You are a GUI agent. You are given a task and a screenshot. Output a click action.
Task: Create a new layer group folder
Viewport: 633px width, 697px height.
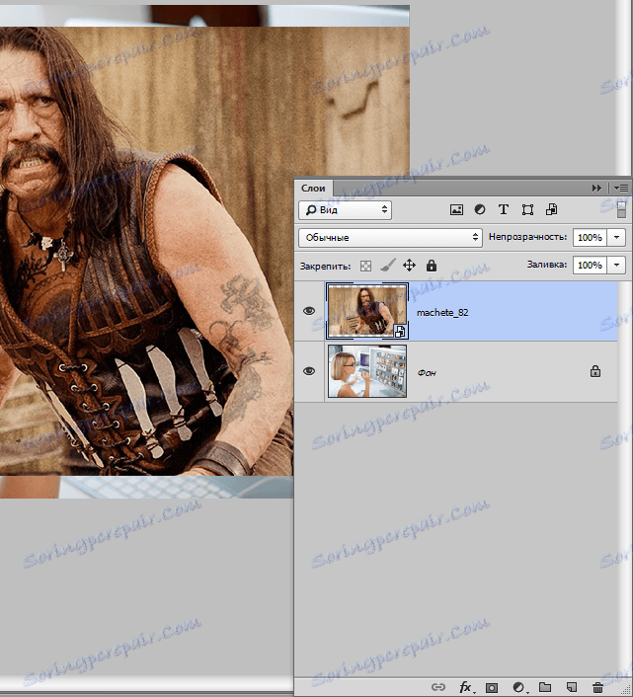545,687
